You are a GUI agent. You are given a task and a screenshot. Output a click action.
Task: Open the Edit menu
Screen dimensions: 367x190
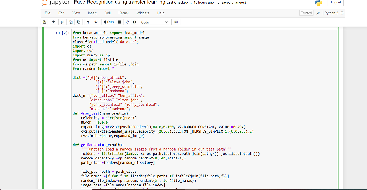[61, 13]
